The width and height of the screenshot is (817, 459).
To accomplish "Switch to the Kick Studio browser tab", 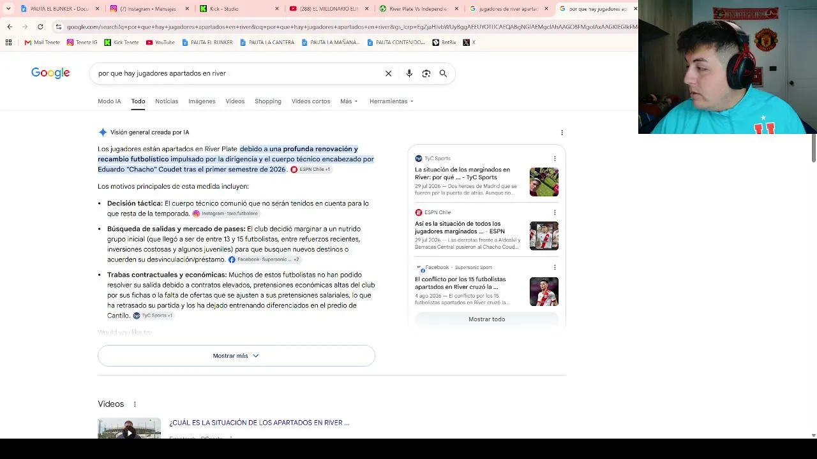I will click(x=239, y=9).
